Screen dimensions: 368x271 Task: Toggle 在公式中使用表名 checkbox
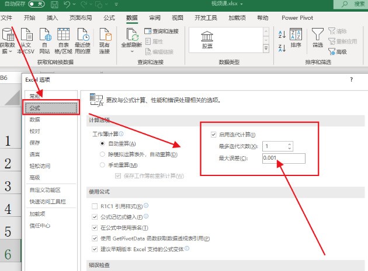[x=95, y=228]
